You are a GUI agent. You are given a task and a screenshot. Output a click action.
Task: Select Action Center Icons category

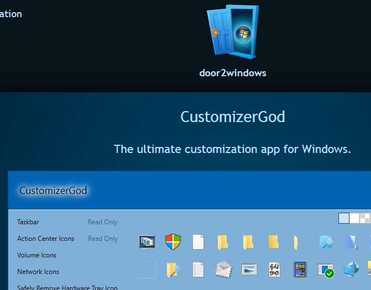point(46,239)
